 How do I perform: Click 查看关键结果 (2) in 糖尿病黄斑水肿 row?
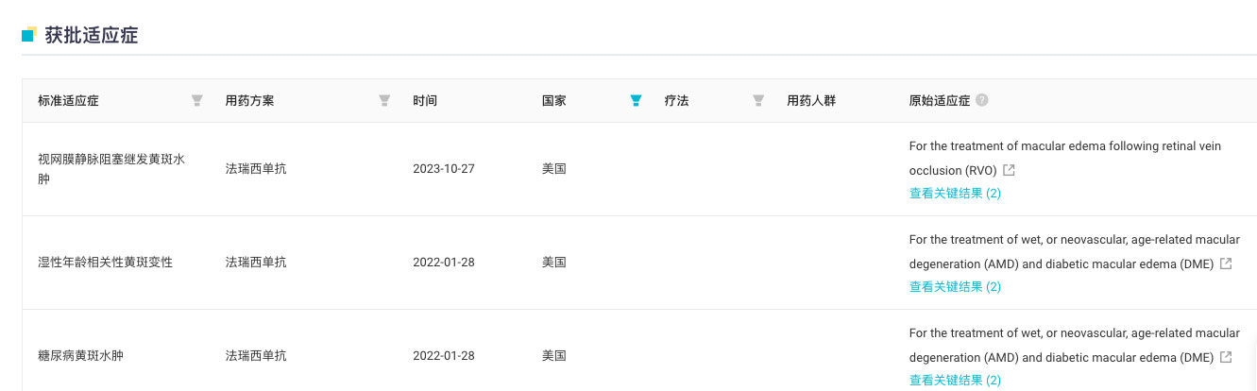(x=955, y=380)
